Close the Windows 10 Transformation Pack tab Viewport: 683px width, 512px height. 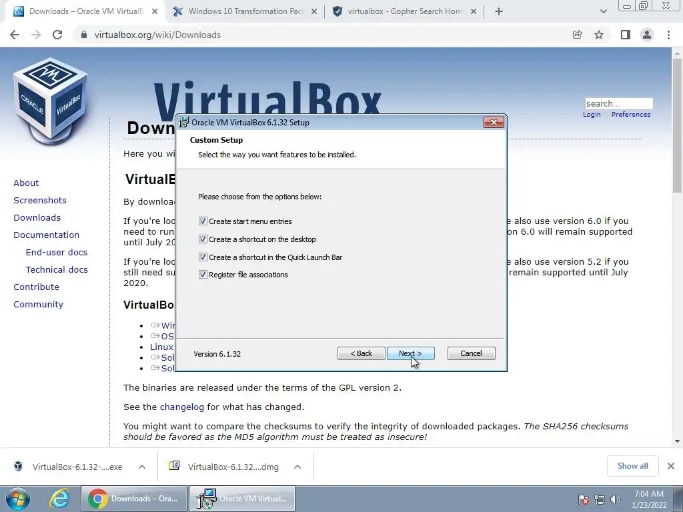pos(314,12)
